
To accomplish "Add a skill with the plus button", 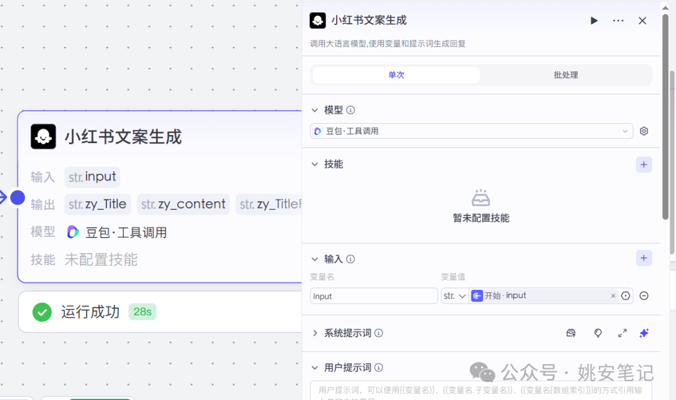I will (x=643, y=164).
